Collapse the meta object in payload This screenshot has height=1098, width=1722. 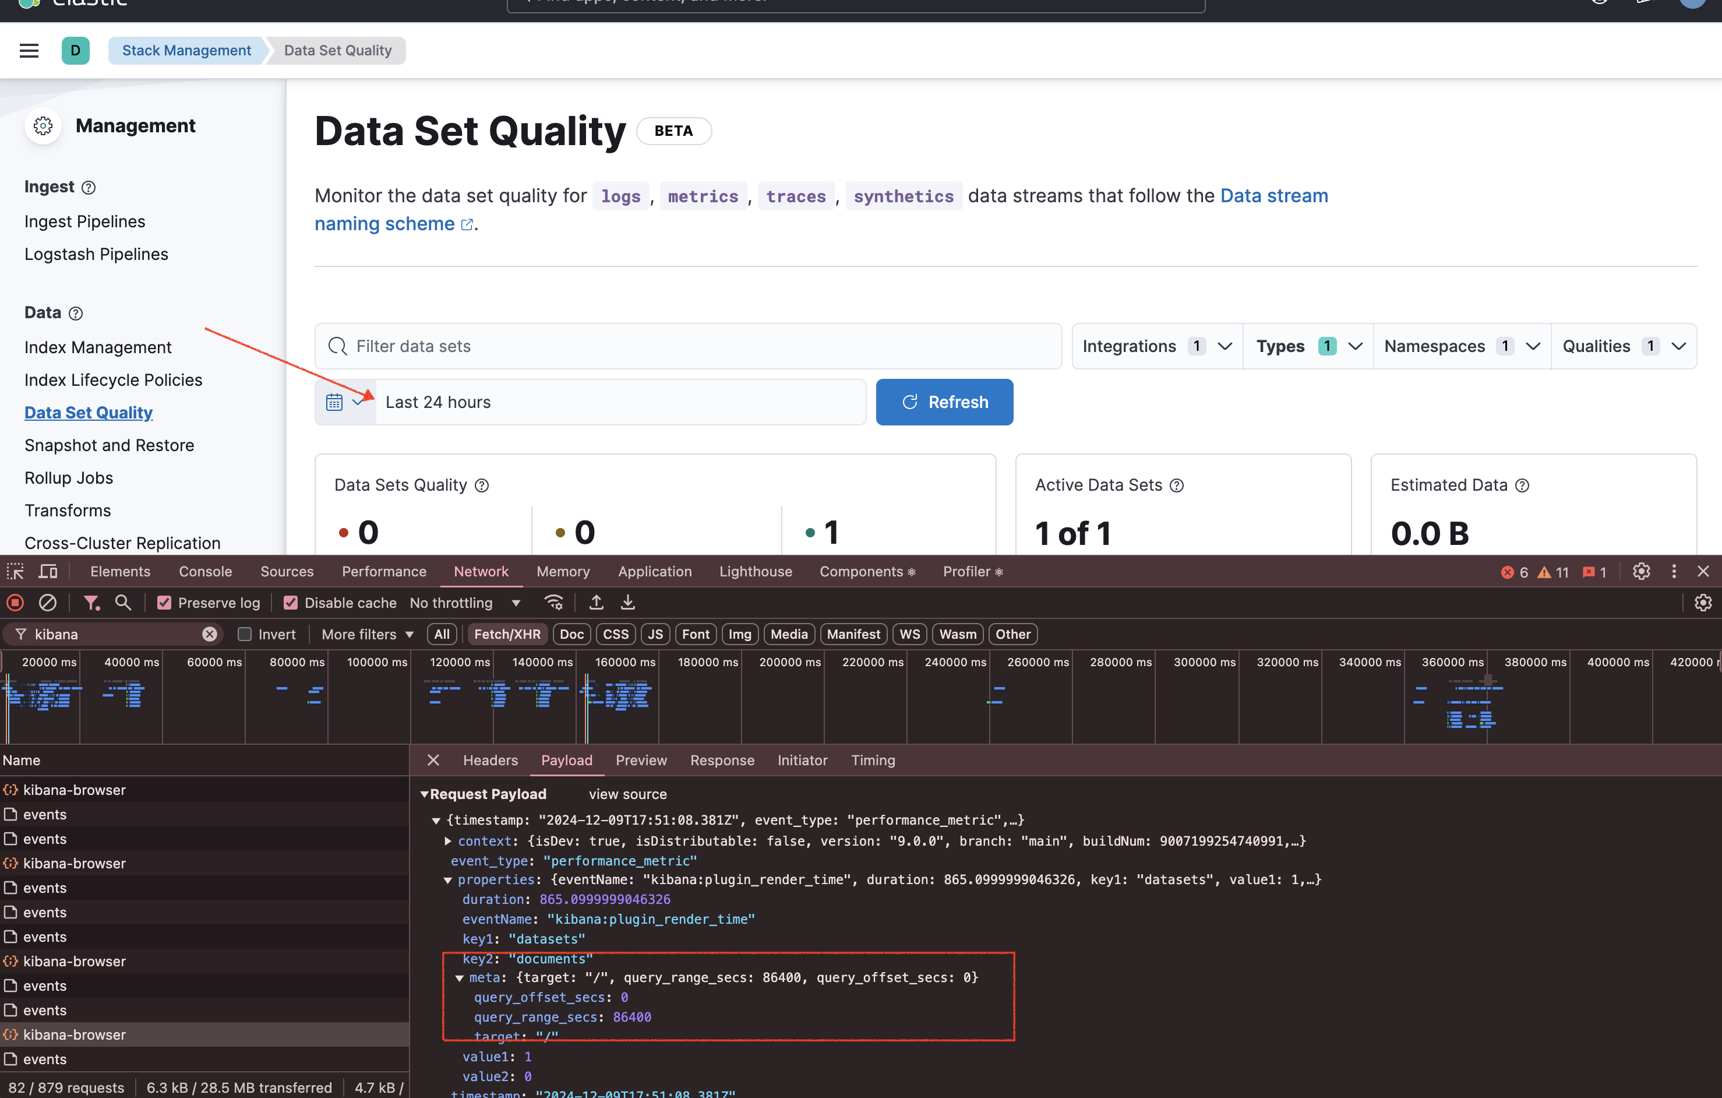(x=460, y=978)
